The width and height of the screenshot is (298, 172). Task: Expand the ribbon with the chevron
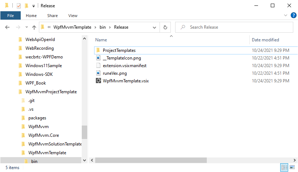(x=285, y=15)
